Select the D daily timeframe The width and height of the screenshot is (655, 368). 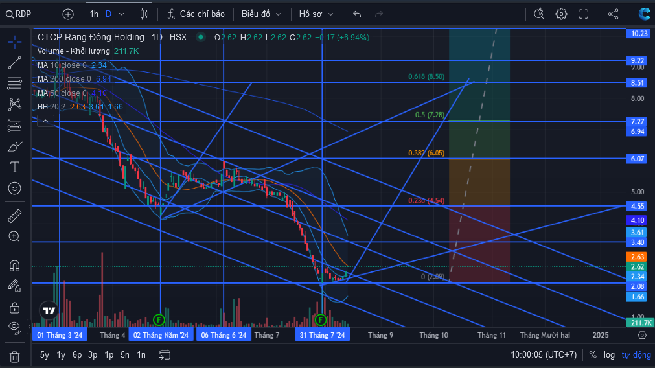coord(108,14)
